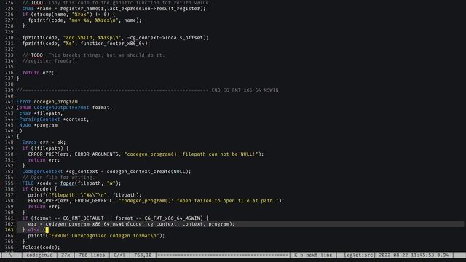Click the "mov %s, %%rax\n" string
The image size is (466, 262).
pos(93,20)
